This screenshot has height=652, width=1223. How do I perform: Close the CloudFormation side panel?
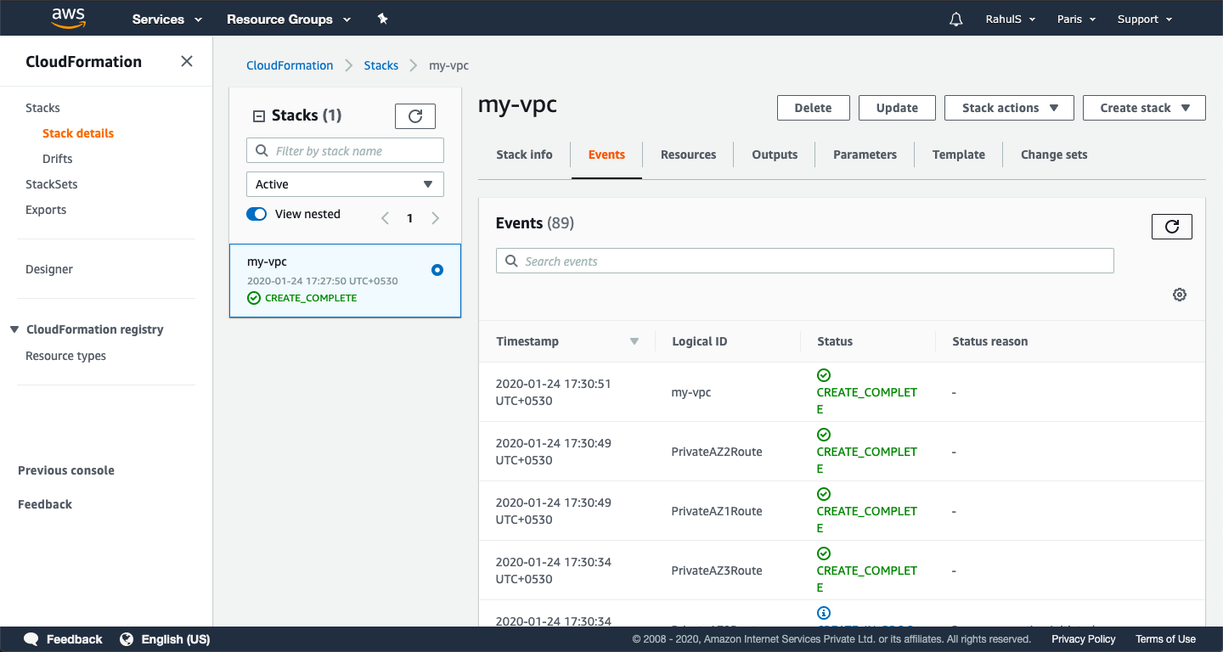(187, 61)
